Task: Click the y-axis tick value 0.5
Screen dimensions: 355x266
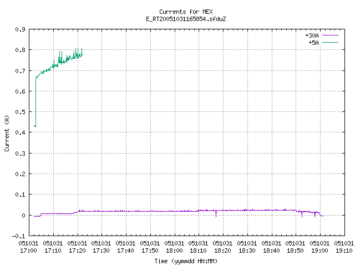Action: coord(21,112)
